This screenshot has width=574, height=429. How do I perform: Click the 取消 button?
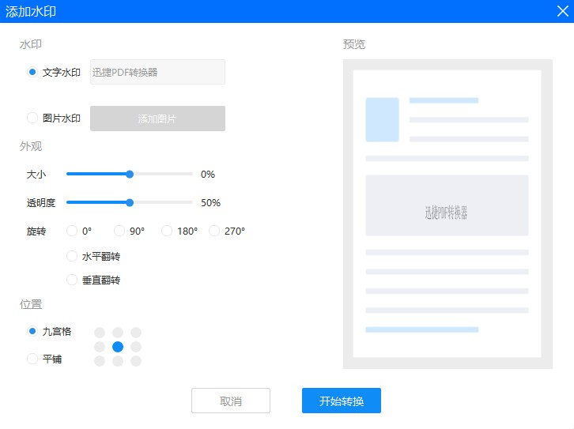click(231, 401)
